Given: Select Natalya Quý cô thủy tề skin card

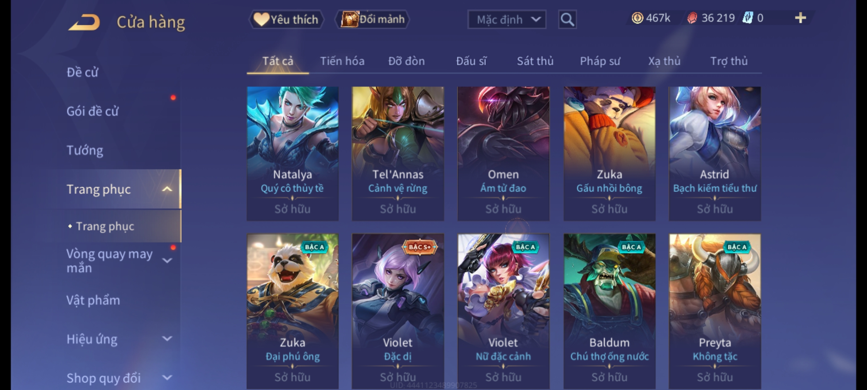Looking at the screenshot, I should click(x=293, y=153).
